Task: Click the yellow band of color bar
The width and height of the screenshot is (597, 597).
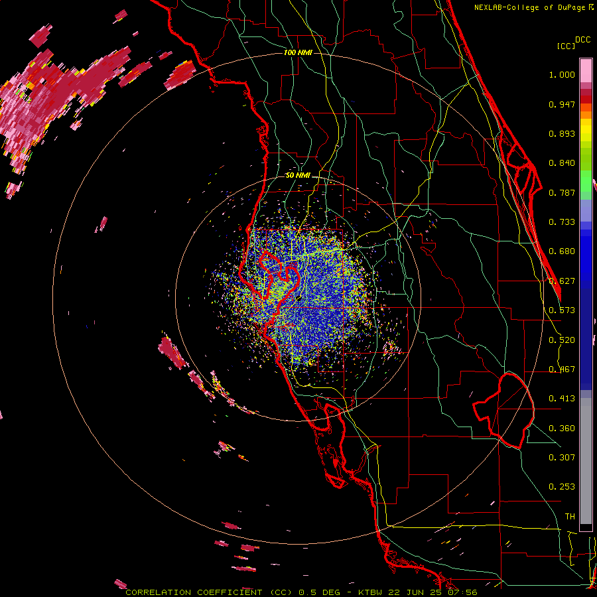Action: click(x=586, y=129)
